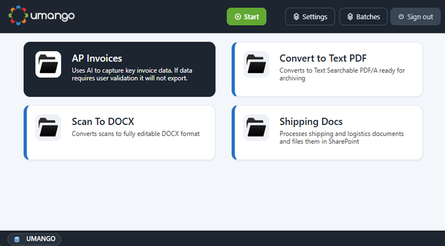Click the Sign out button
445x246 pixels.
(415, 17)
